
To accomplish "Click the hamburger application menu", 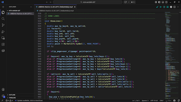I will 3,7.
